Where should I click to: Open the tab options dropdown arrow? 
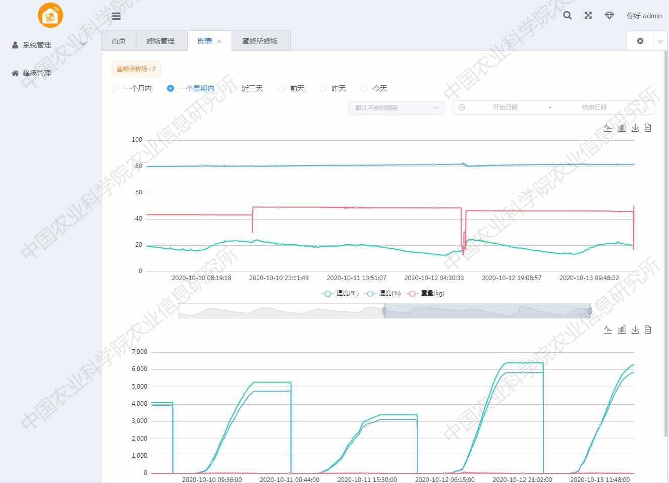pyautogui.click(x=660, y=41)
